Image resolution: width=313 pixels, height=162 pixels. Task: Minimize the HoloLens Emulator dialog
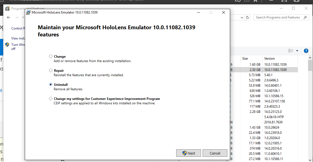coord(198,12)
